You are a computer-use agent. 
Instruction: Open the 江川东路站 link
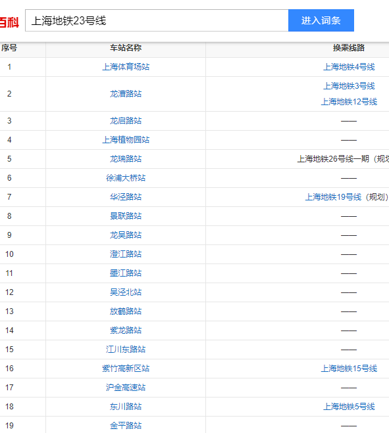126,350
